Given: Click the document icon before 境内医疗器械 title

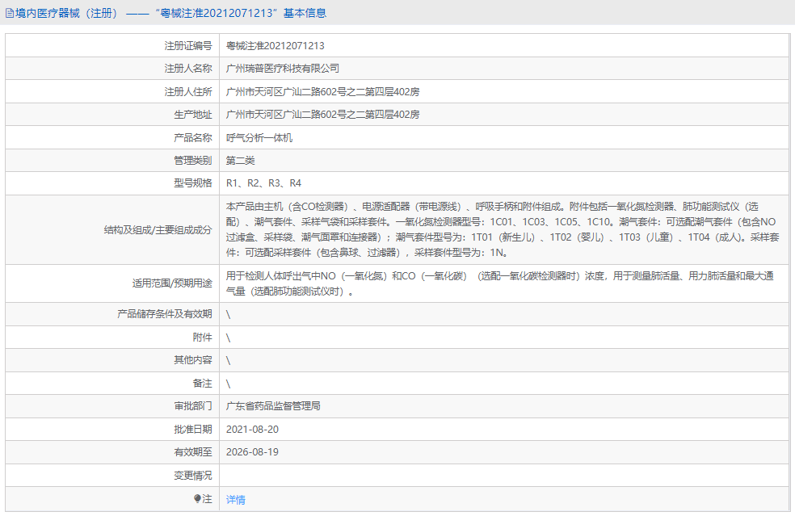Looking at the screenshot, I should tap(9, 12).
